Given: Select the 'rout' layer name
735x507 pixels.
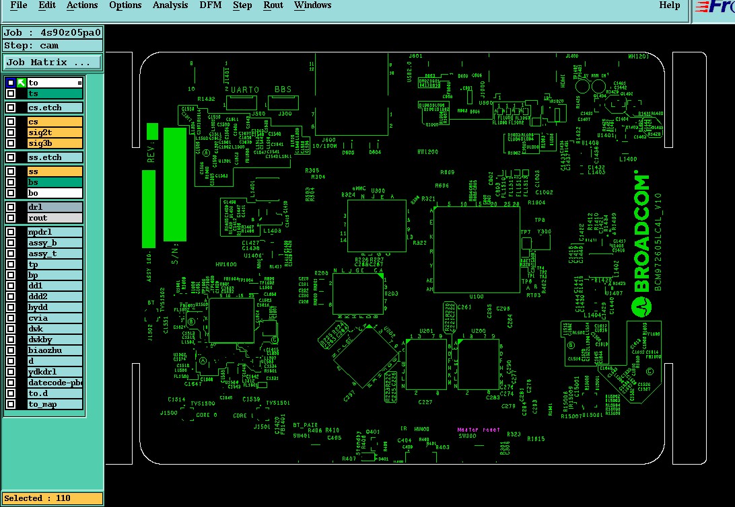Looking at the screenshot, I should pos(55,218).
